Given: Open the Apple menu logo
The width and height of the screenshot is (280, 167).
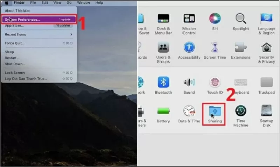Looking at the screenshot, I should (7, 3).
